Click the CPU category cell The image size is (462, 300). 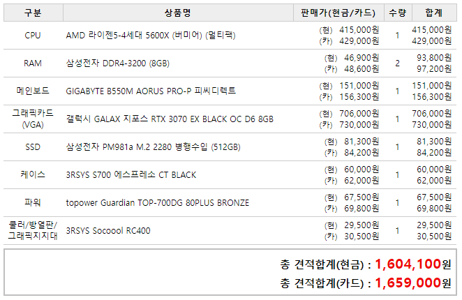tap(33, 36)
